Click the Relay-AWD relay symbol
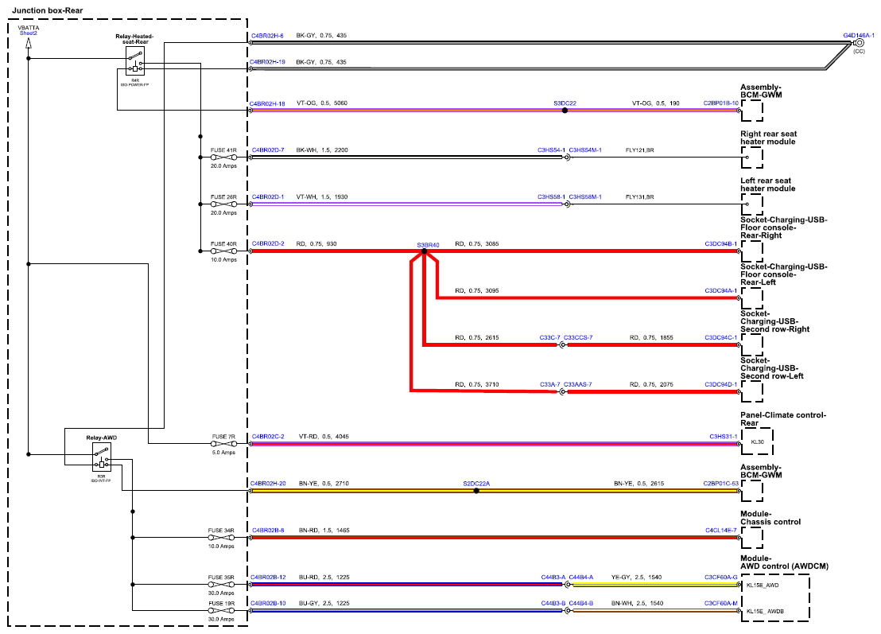Viewport: 881px width, 634px height. 102,457
